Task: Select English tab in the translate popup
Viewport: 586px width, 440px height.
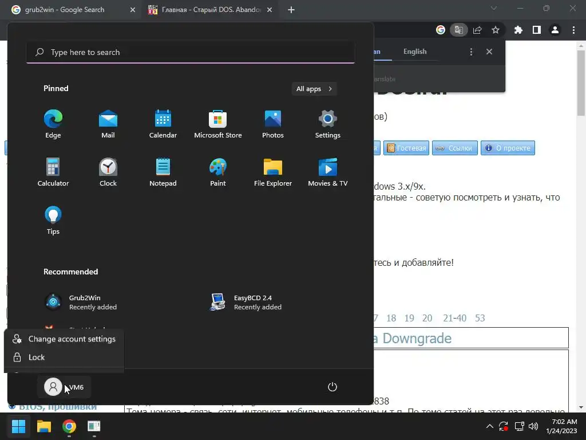Action: tap(415, 52)
